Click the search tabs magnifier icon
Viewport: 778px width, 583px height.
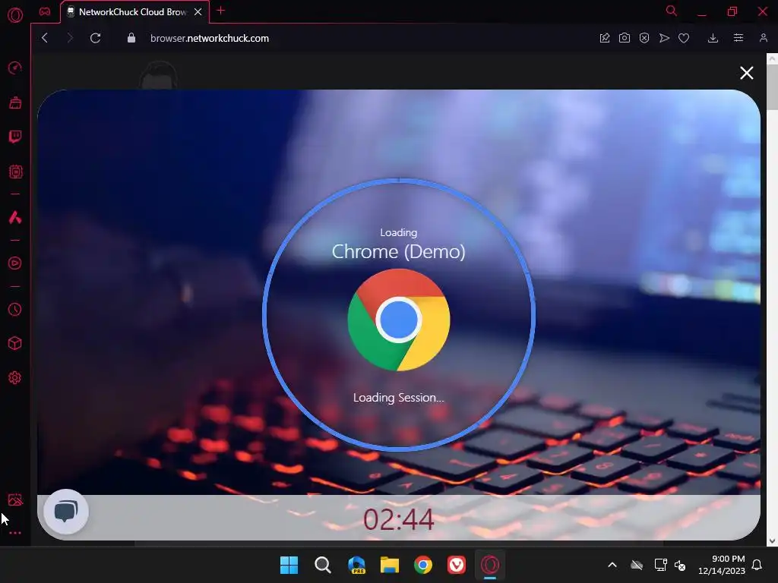(672, 11)
